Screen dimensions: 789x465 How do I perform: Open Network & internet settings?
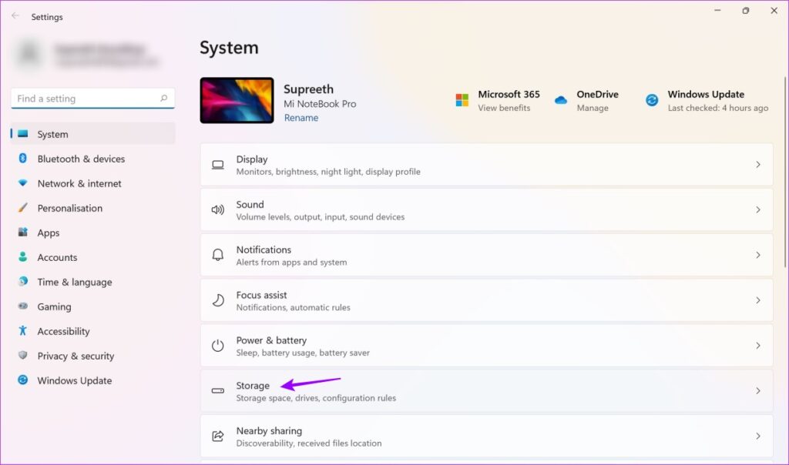click(93, 183)
